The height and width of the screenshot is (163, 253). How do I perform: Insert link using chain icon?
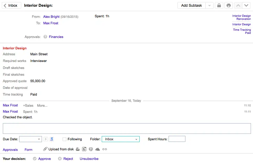(105, 149)
